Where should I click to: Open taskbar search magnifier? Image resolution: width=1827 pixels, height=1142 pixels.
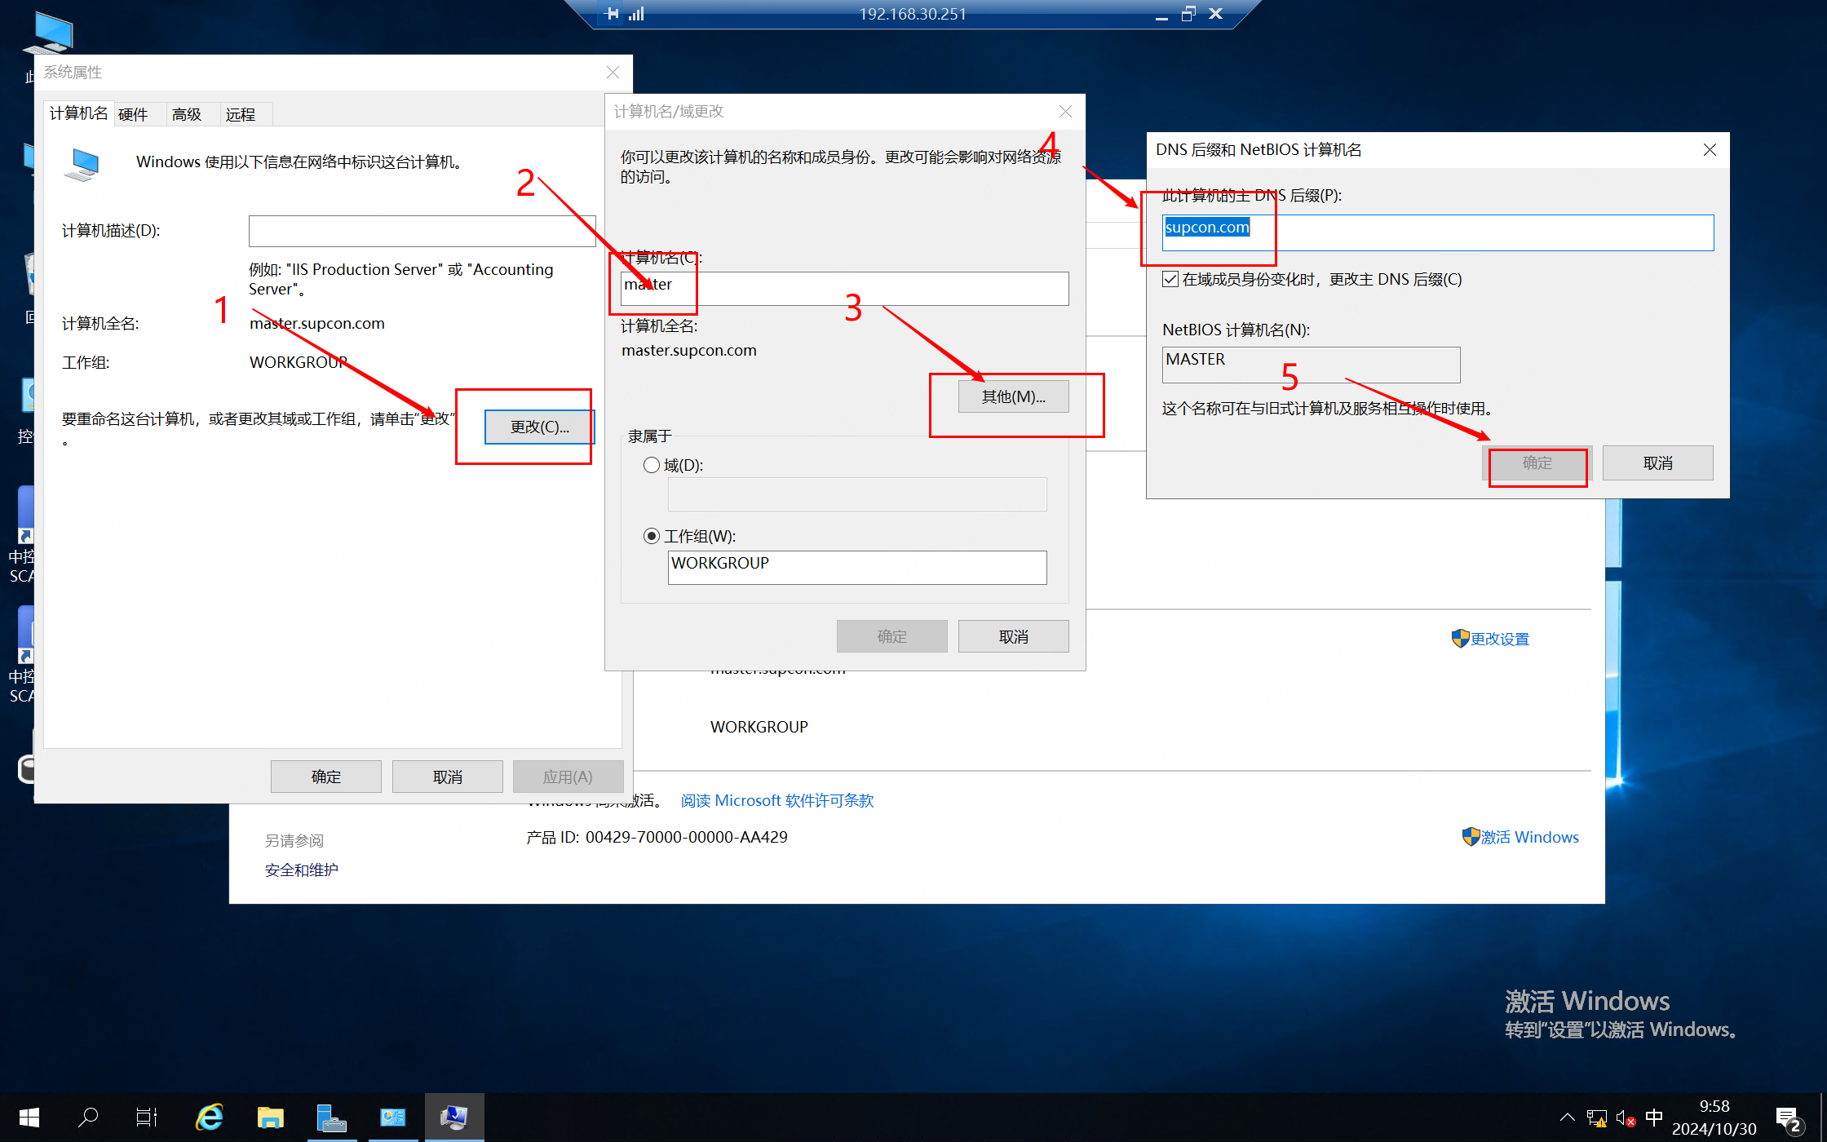pos(88,1117)
